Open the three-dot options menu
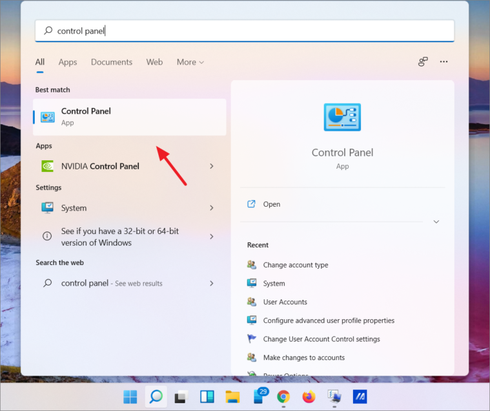This screenshot has height=411, width=490. click(444, 61)
